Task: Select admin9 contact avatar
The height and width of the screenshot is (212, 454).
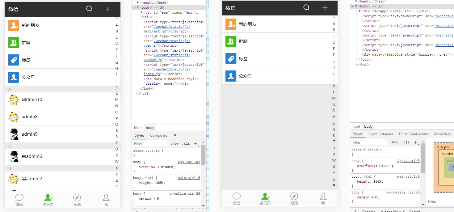Action: point(14,134)
